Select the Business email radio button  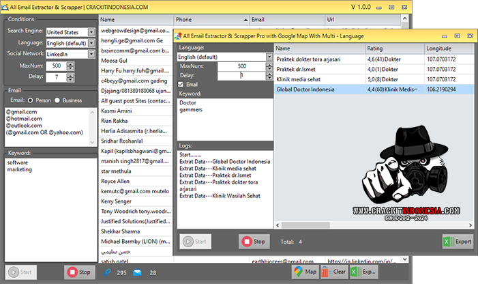(x=59, y=99)
